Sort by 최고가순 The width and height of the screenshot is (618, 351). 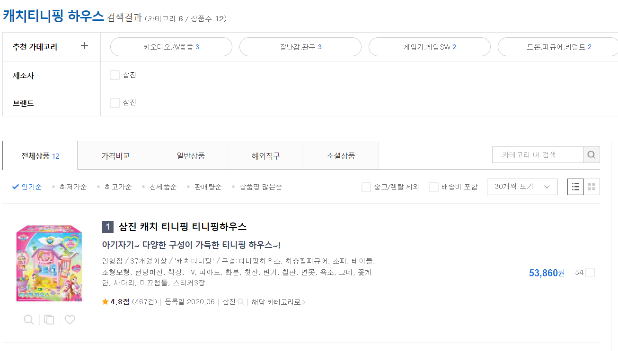point(118,187)
